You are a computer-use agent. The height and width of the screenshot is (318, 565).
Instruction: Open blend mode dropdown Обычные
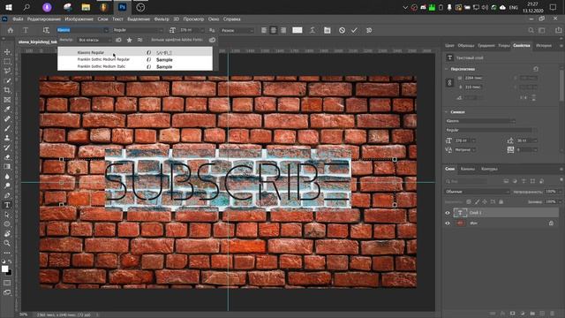[x=477, y=192]
